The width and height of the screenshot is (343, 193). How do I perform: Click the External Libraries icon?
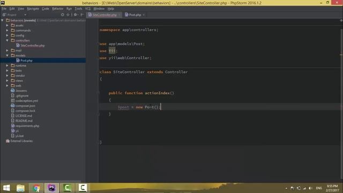click(8, 141)
